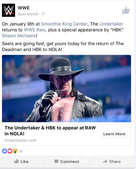Click the Like button below the post
136x169 pixels.
[21, 162]
